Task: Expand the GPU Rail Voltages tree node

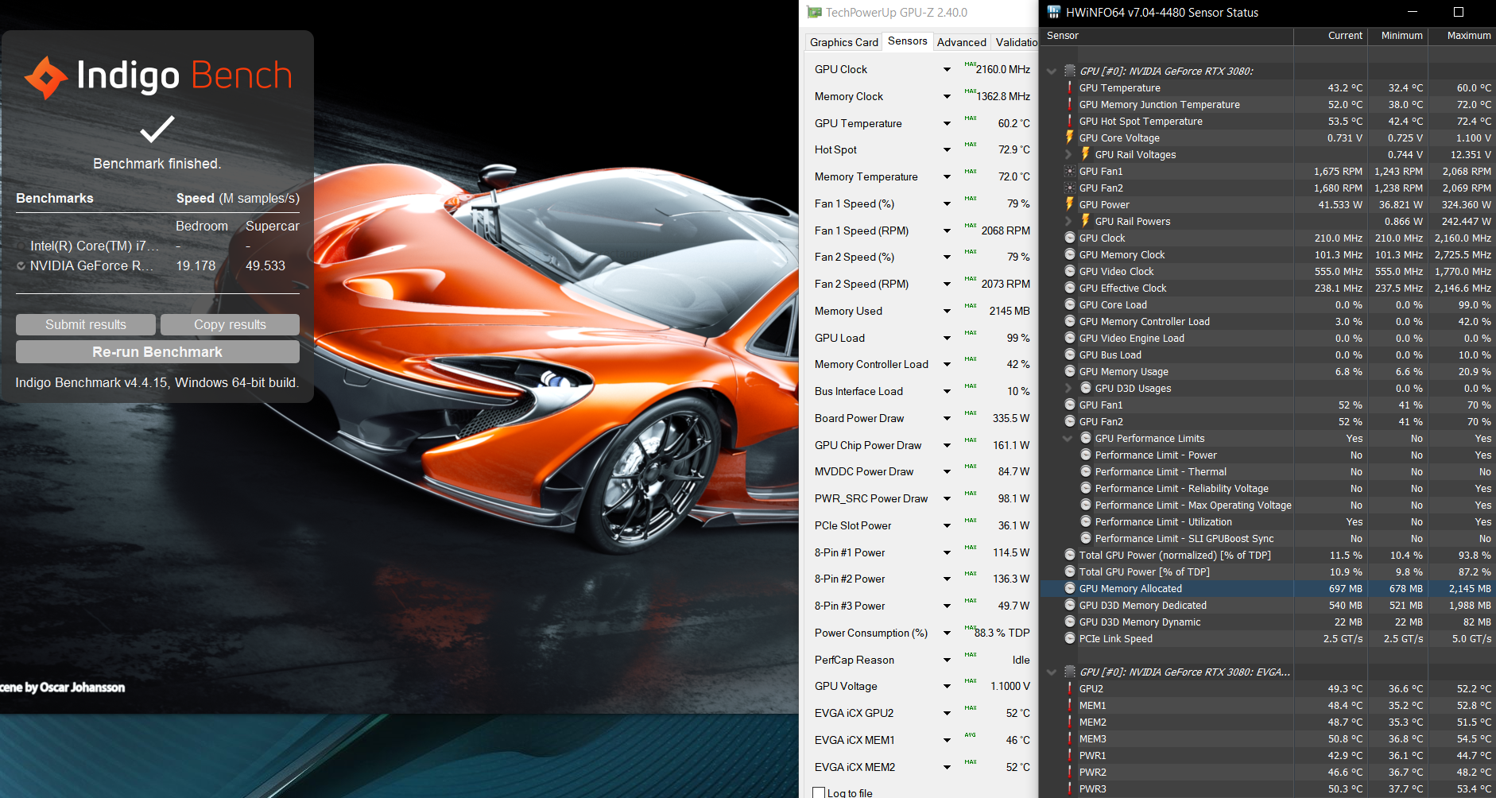Action: (x=1068, y=155)
